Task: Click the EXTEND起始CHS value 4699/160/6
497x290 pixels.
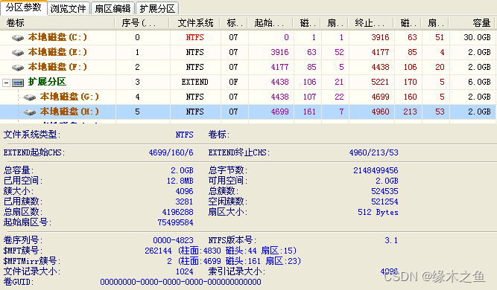Action: tap(171, 152)
